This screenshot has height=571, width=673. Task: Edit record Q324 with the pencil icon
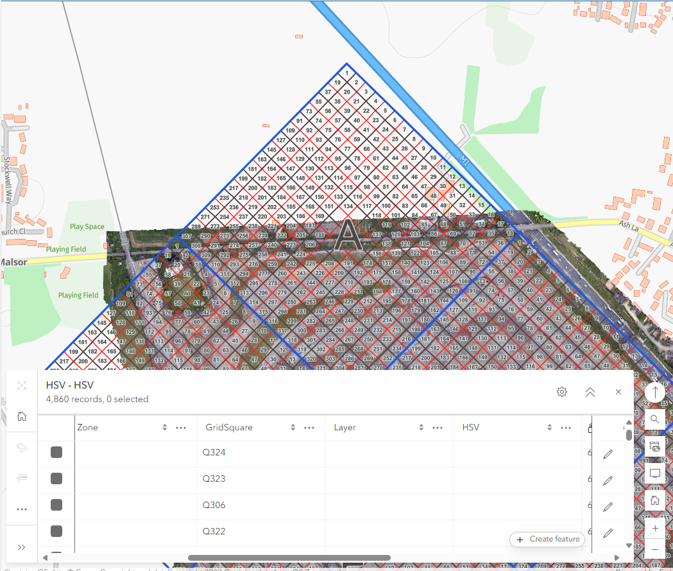point(608,452)
